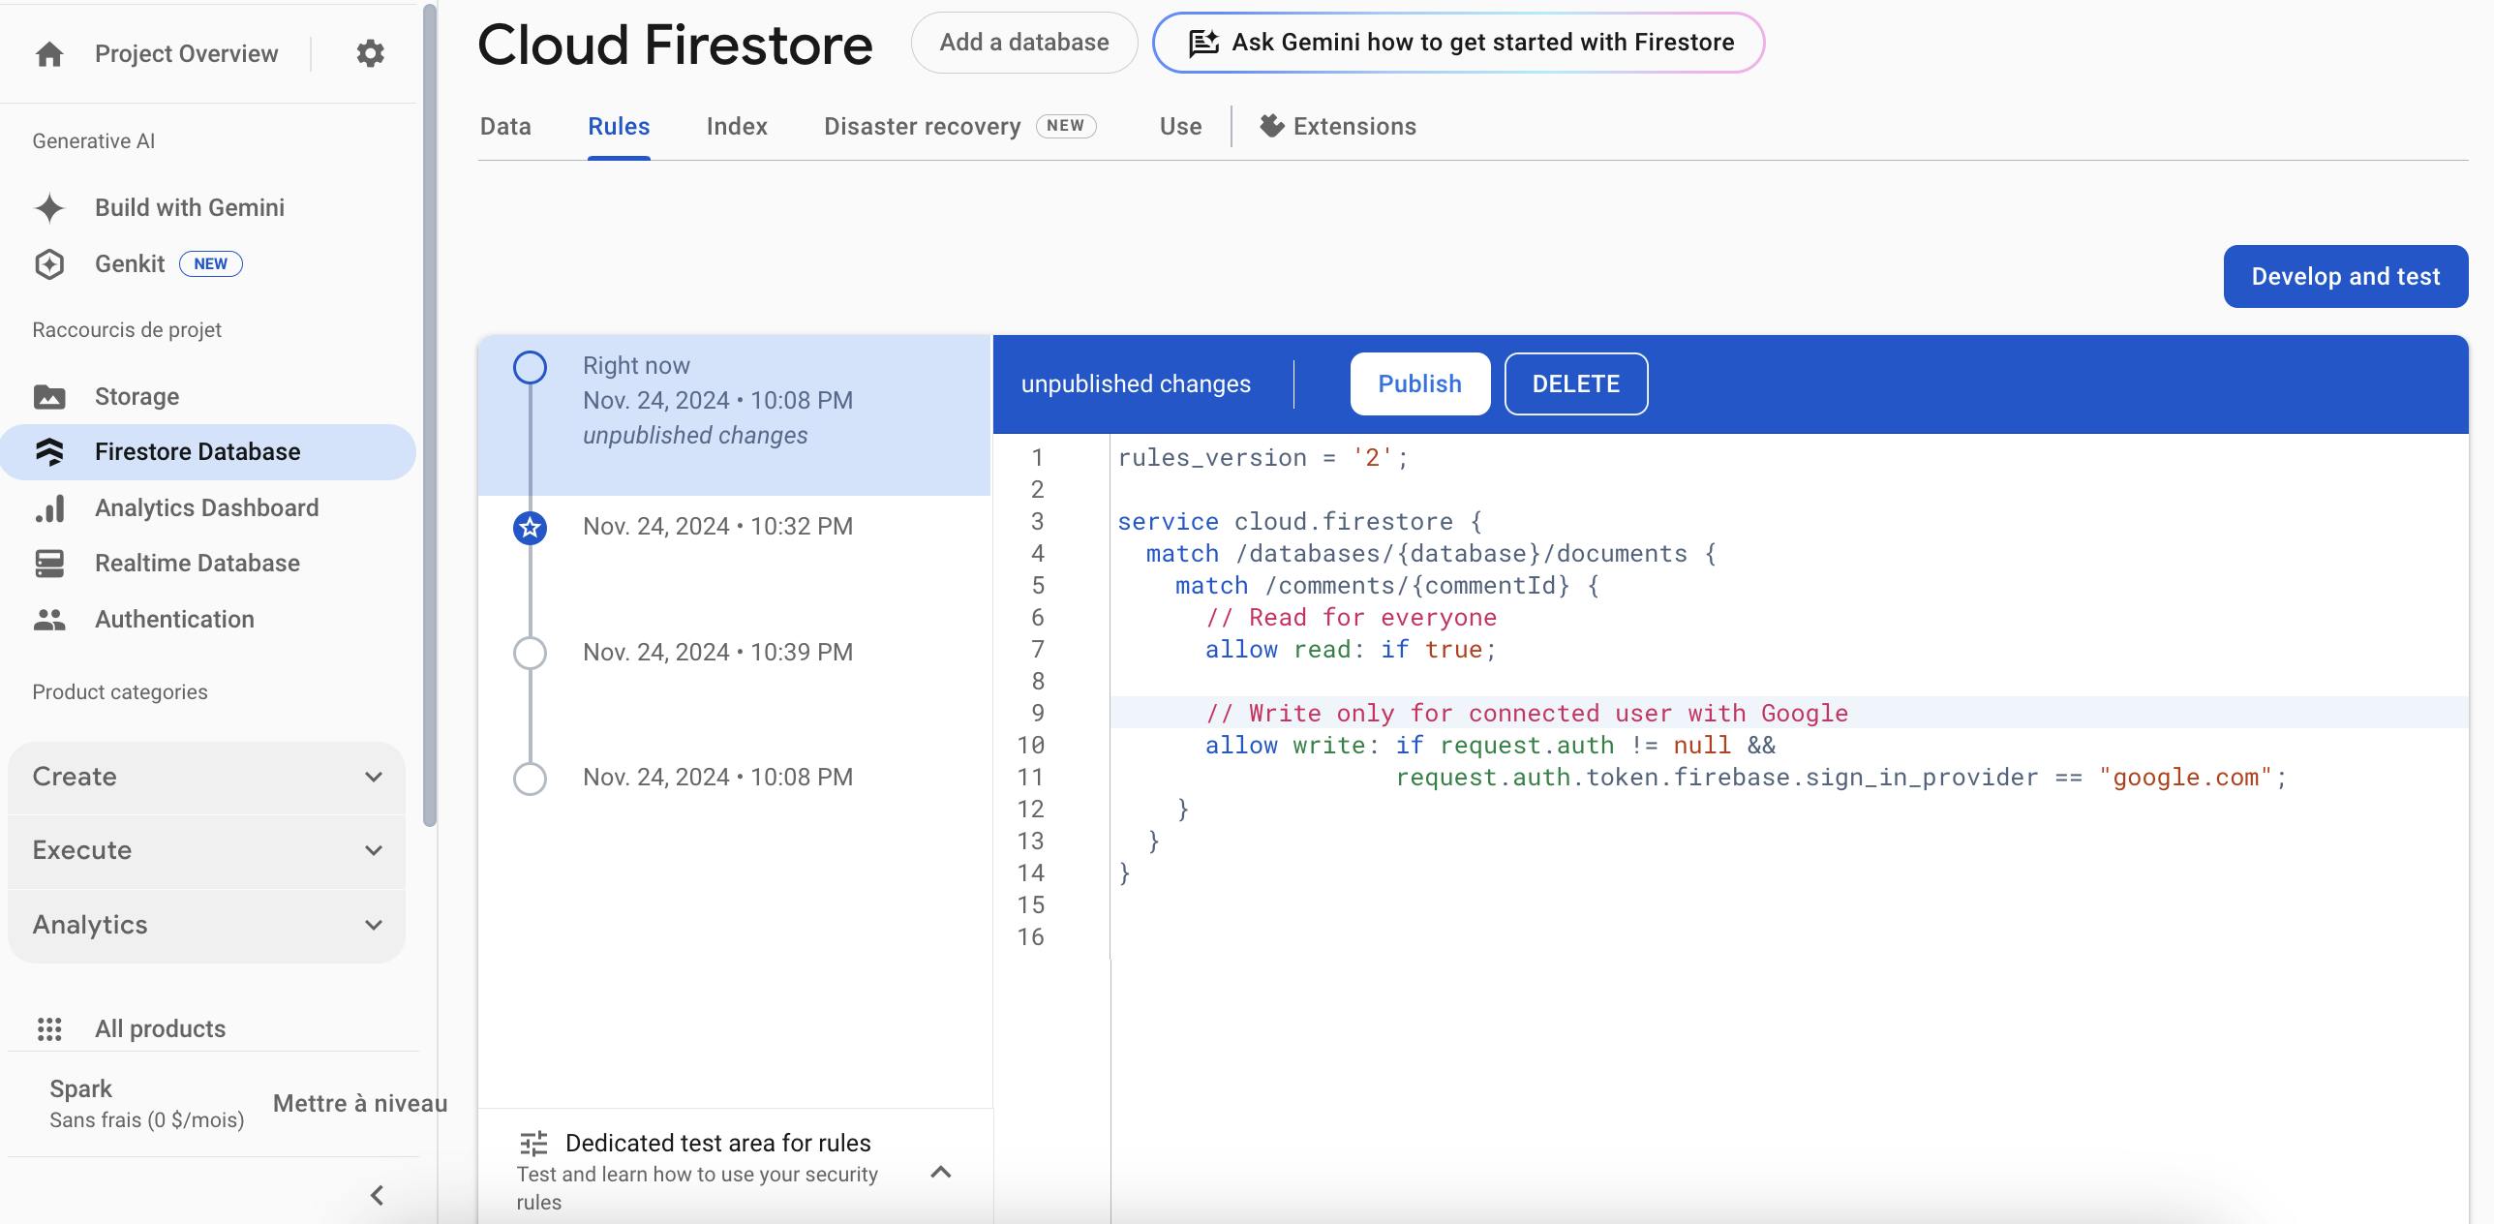Image resolution: width=2494 pixels, height=1224 pixels.
Task: Click the Build with Gemini sparkle icon
Action: pos(49,207)
